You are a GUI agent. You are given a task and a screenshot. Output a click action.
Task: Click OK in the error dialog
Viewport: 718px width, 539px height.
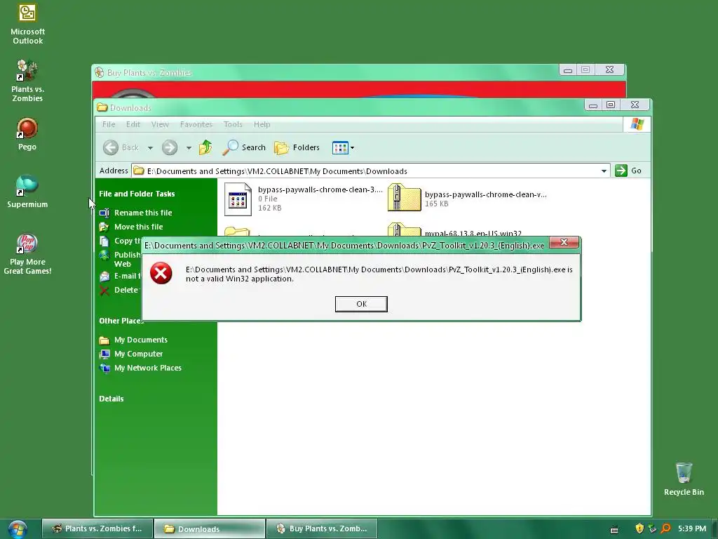coord(361,304)
